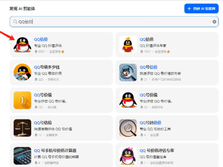
Task: Clear the search box with the X icon
Action: (x=214, y=22)
